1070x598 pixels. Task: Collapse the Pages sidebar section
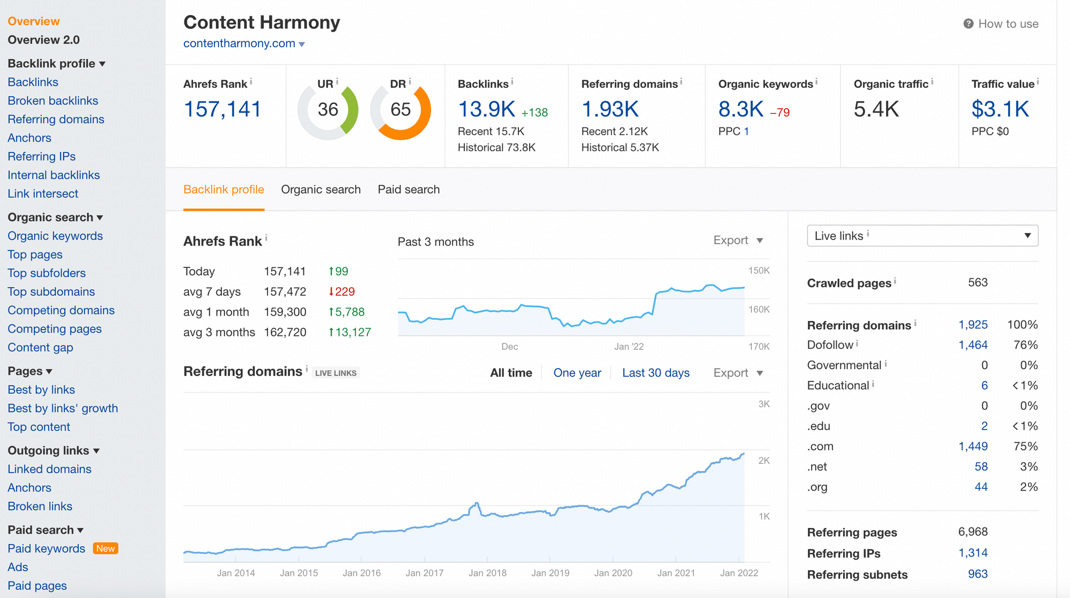pyautogui.click(x=30, y=371)
